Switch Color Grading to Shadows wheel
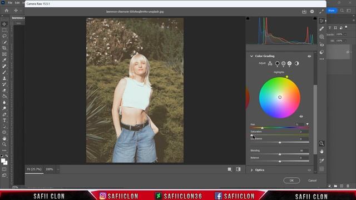Screen dimensions: 356x200 pyautogui.click(x=277, y=63)
